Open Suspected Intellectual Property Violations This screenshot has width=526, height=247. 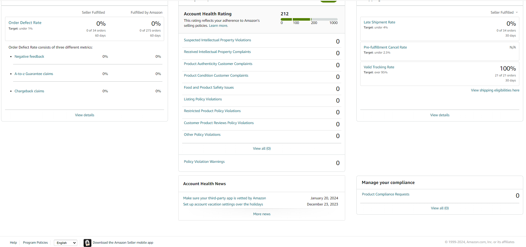217,40
